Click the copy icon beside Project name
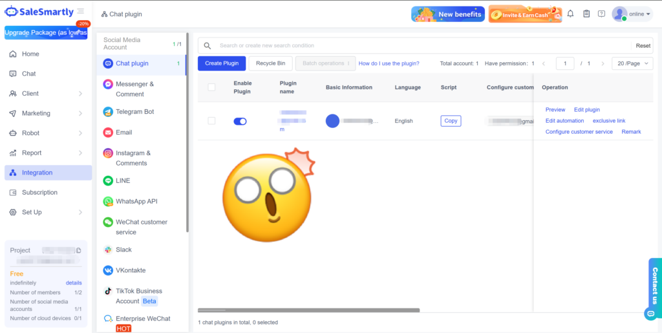Screen dimensions: 662x333 point(78,250)
